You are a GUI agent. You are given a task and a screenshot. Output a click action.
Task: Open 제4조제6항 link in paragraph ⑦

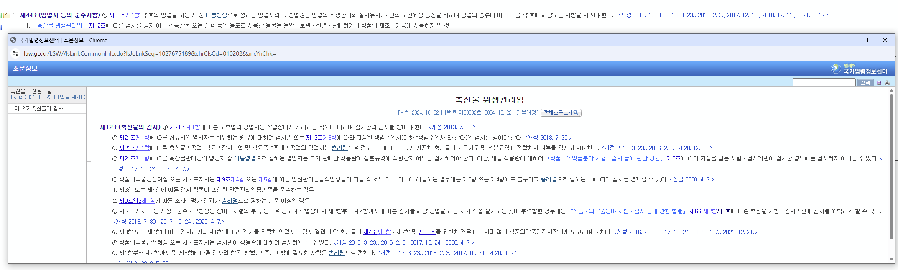(x=377, y=232)
